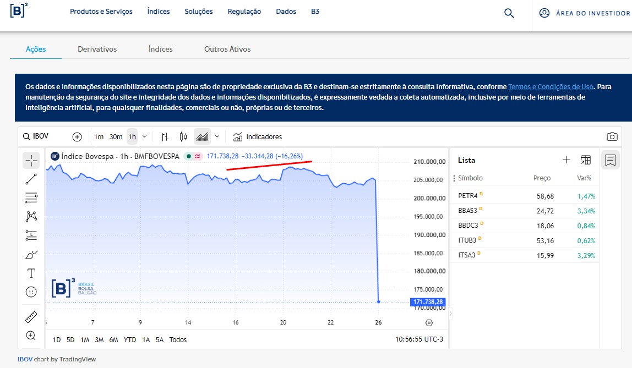This screenshot has width=632, height=368.
Task: Set the interval to 1h
Action: pos(132,137)
